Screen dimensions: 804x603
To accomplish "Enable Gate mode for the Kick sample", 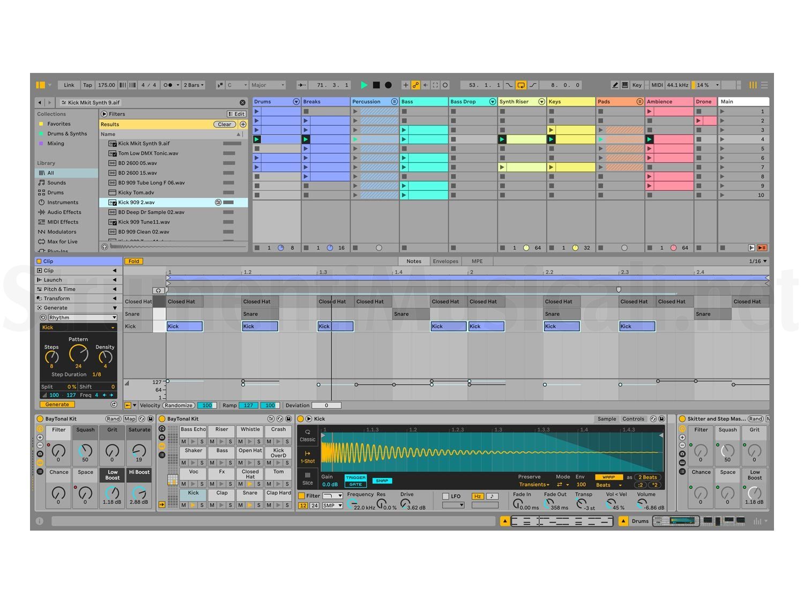I will (x=356, y=484).
